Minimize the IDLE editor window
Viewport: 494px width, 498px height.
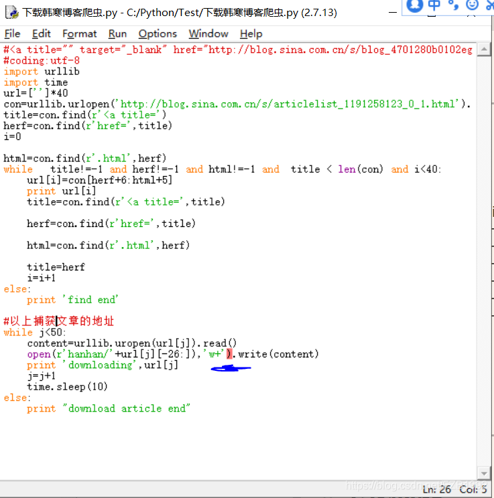pyautogui.click(x=393, y=13)
